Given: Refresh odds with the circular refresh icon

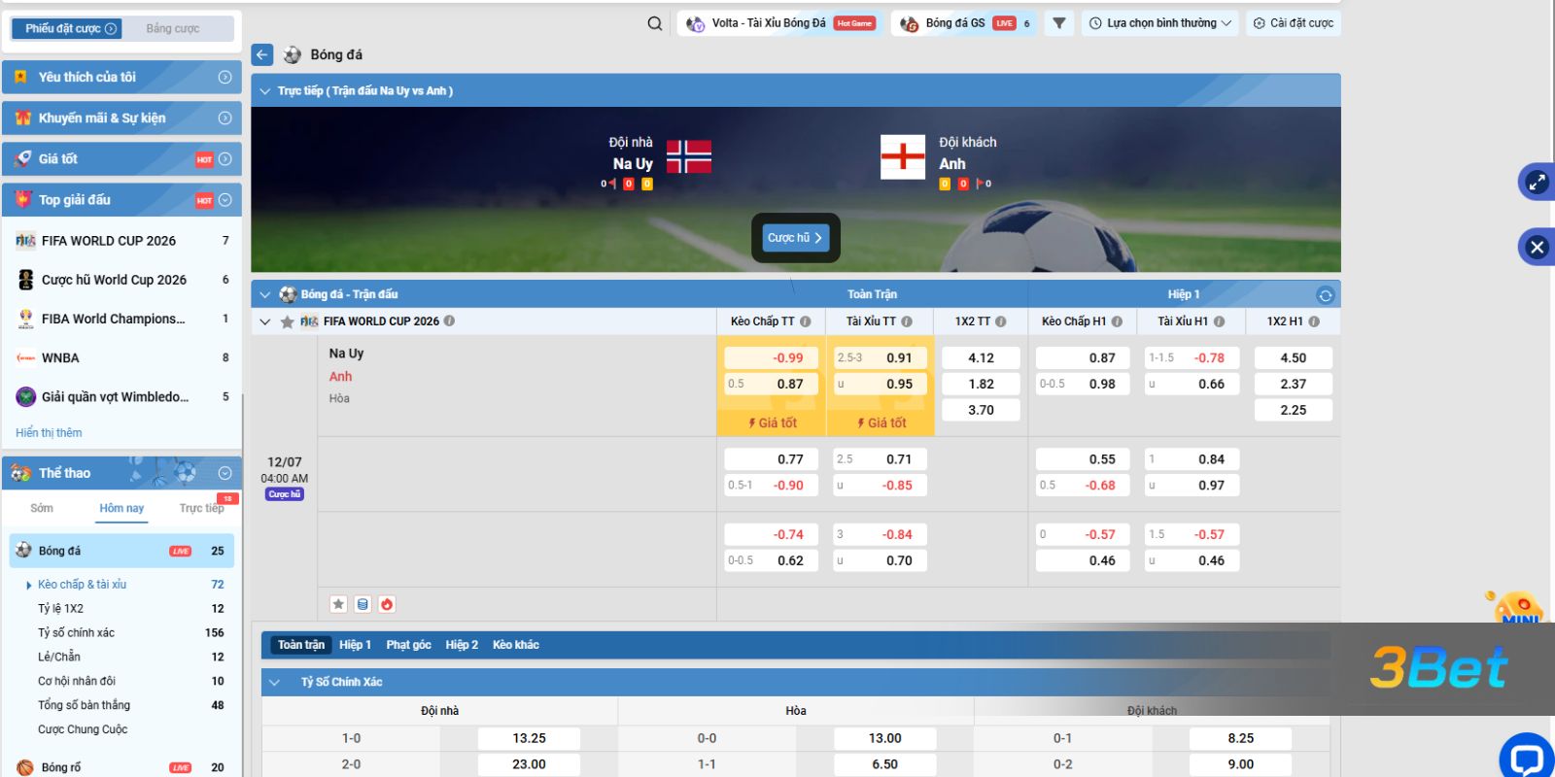Looking at the screenshot, I should coord(1325,294).
